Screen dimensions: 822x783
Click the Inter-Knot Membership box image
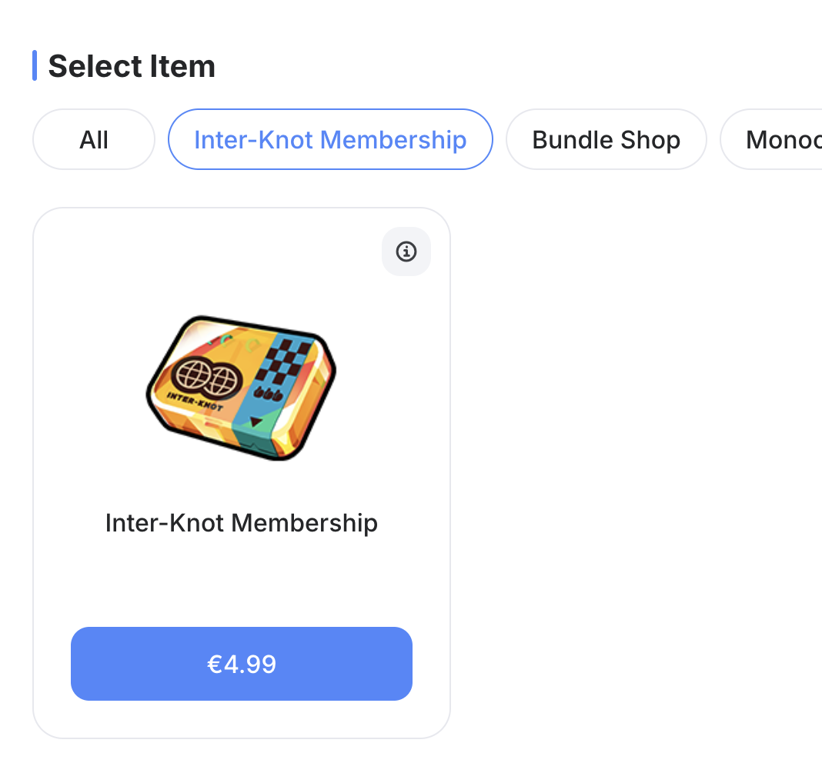coord(242,387)
